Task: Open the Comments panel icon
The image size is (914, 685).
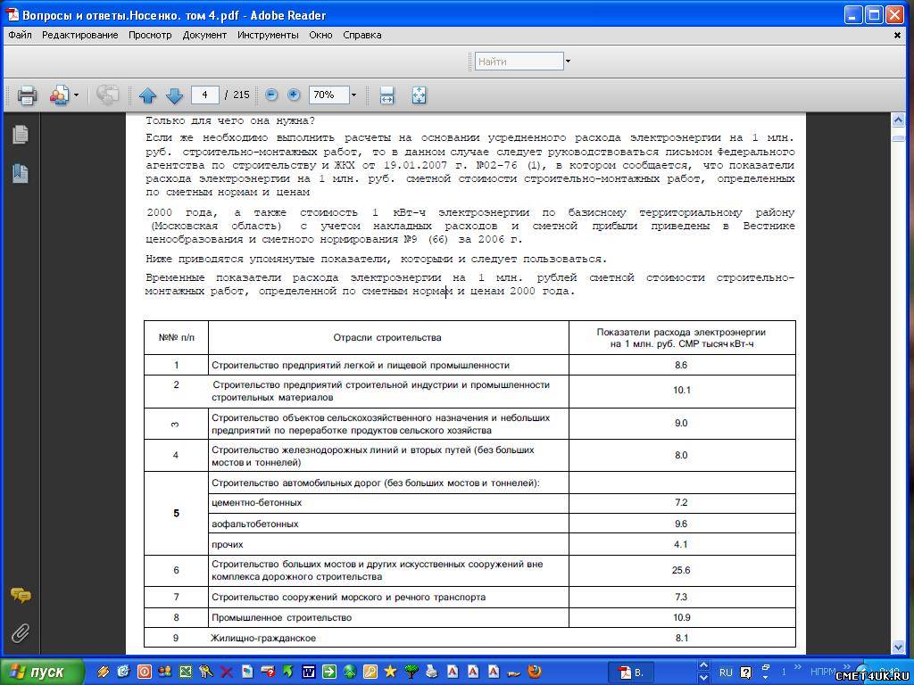Action: pyautogui.click(x=21, y=595)
